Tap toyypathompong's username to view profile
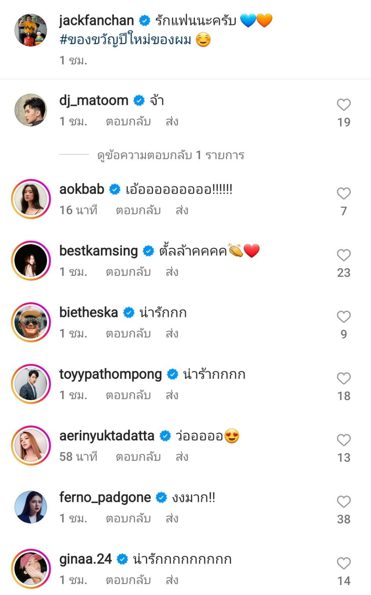 (110, 374)
